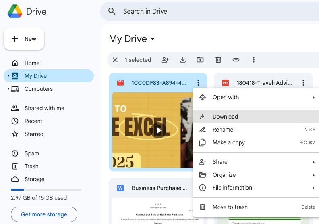Open three-dot menu for 180418-Travel-Advi PDF

click(303, 83)
